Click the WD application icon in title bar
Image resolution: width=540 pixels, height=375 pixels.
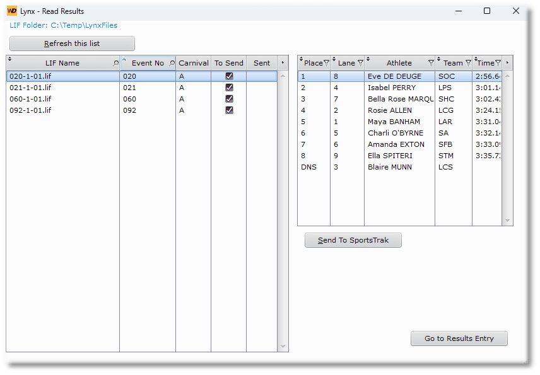12,11
